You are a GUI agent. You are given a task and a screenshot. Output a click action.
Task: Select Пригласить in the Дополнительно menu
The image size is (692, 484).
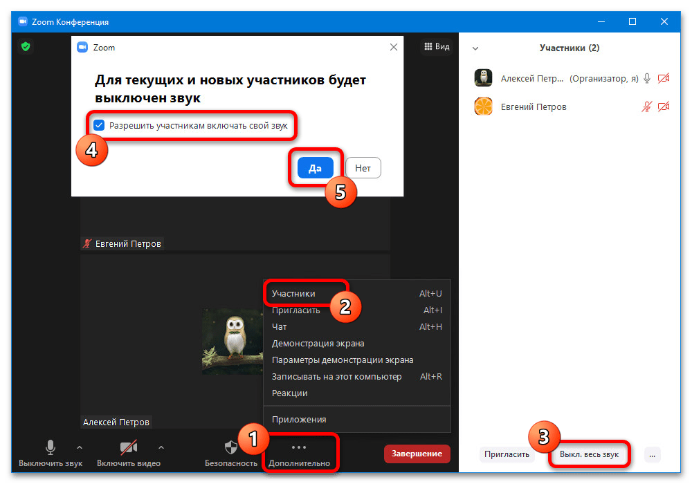(356, 310)
